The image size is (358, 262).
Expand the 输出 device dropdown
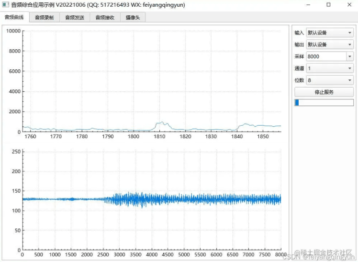330,44
